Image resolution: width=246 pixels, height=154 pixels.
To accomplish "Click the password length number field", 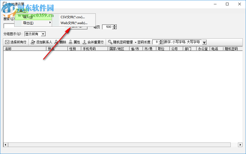I will click(156, 42).
